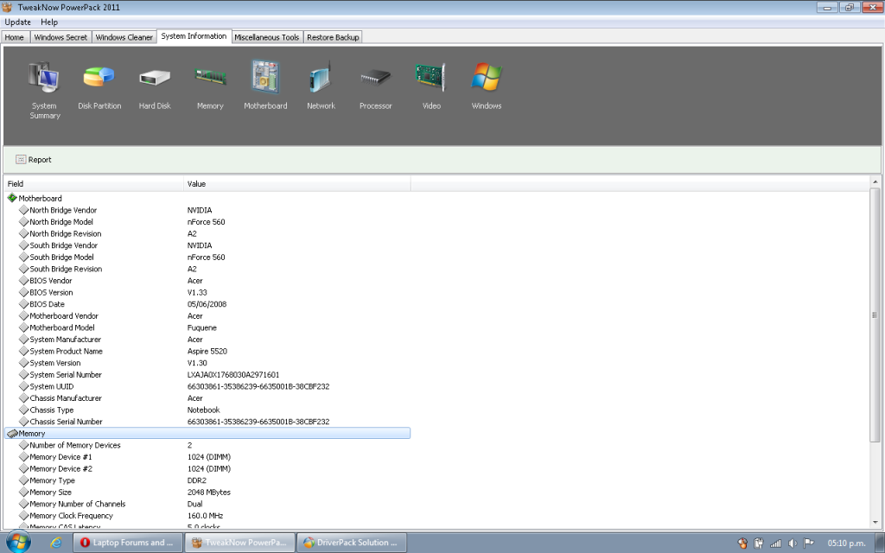
Task: Click the Motherboard group chip icon
Action: (x=12, y=198)
